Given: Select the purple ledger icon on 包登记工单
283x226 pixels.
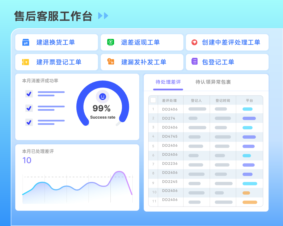Looking at the screenshot, I should click(x=195, y=62).
